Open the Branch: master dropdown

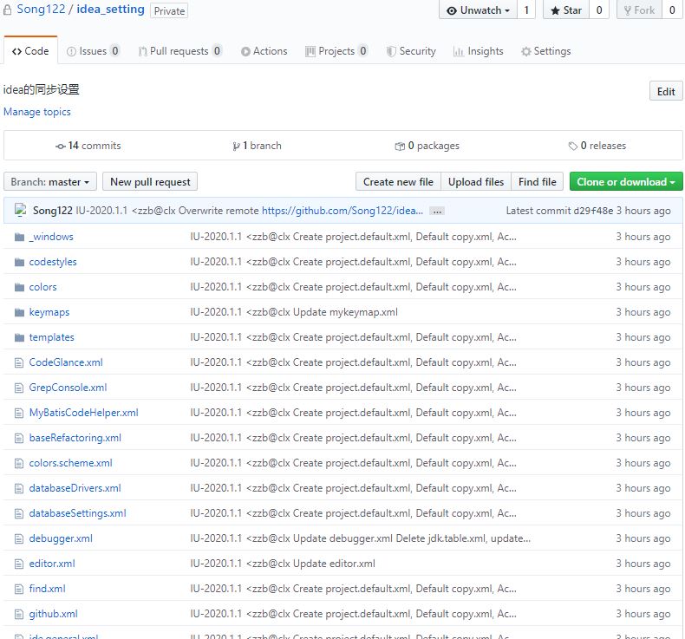(50, 182)
